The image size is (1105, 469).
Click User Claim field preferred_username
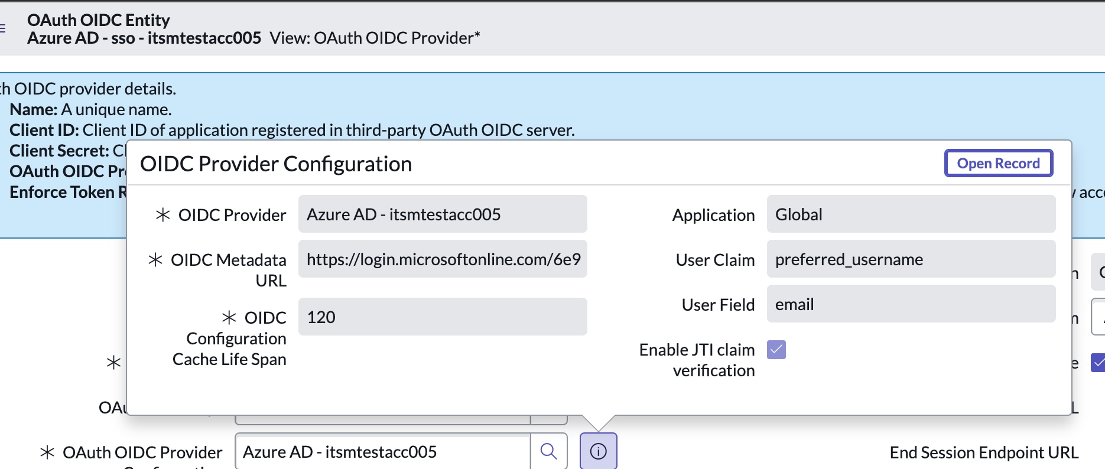pos(911,259)
